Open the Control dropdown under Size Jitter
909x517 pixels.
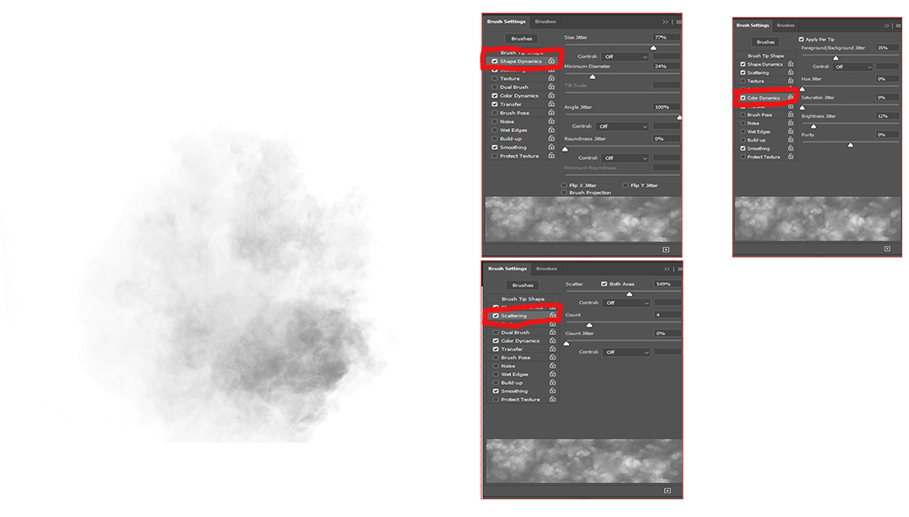point(625,56)
